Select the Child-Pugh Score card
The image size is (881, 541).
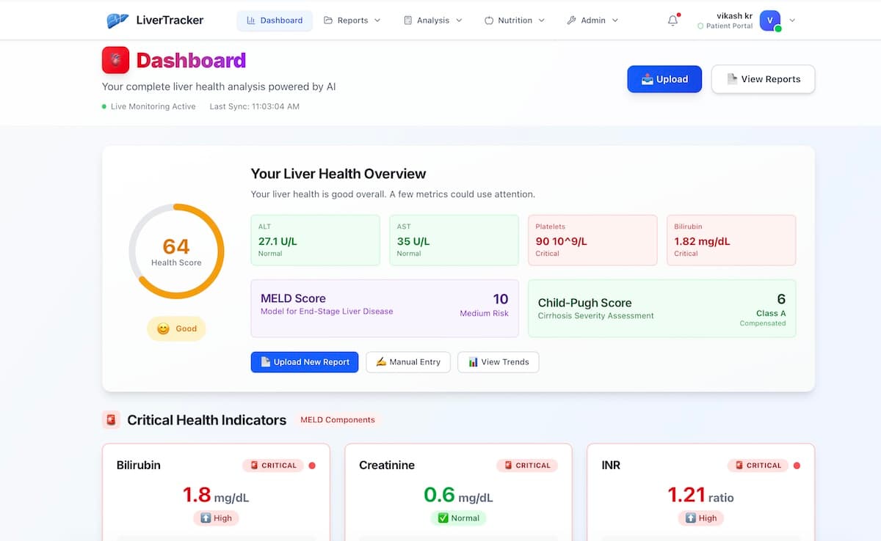click(x=661, y=308)
